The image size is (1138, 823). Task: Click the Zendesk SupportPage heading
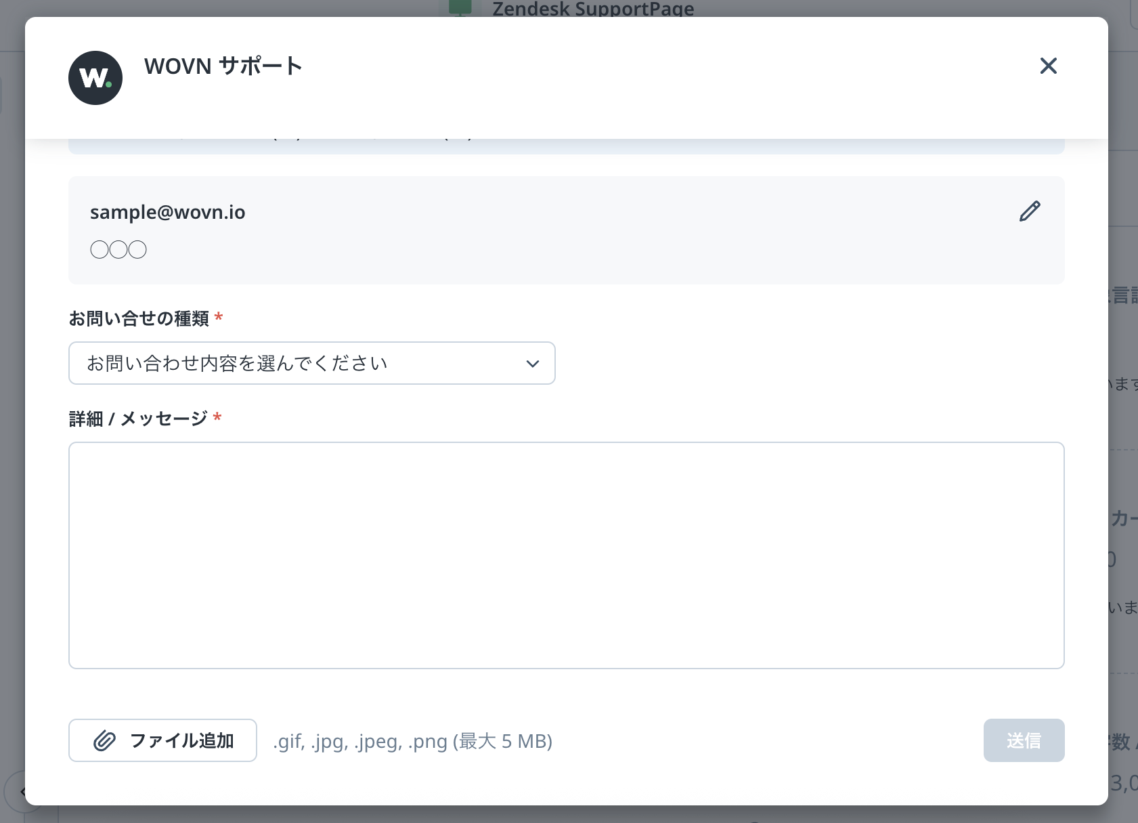[593, 9]
